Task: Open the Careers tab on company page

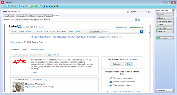Action: pyautogui.click(x=25, y=50)
